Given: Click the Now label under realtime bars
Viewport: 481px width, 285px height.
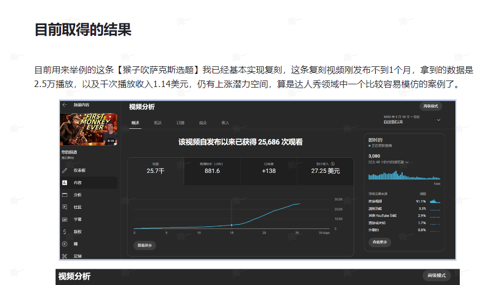Looking at the screenshot, I should 437,184.
